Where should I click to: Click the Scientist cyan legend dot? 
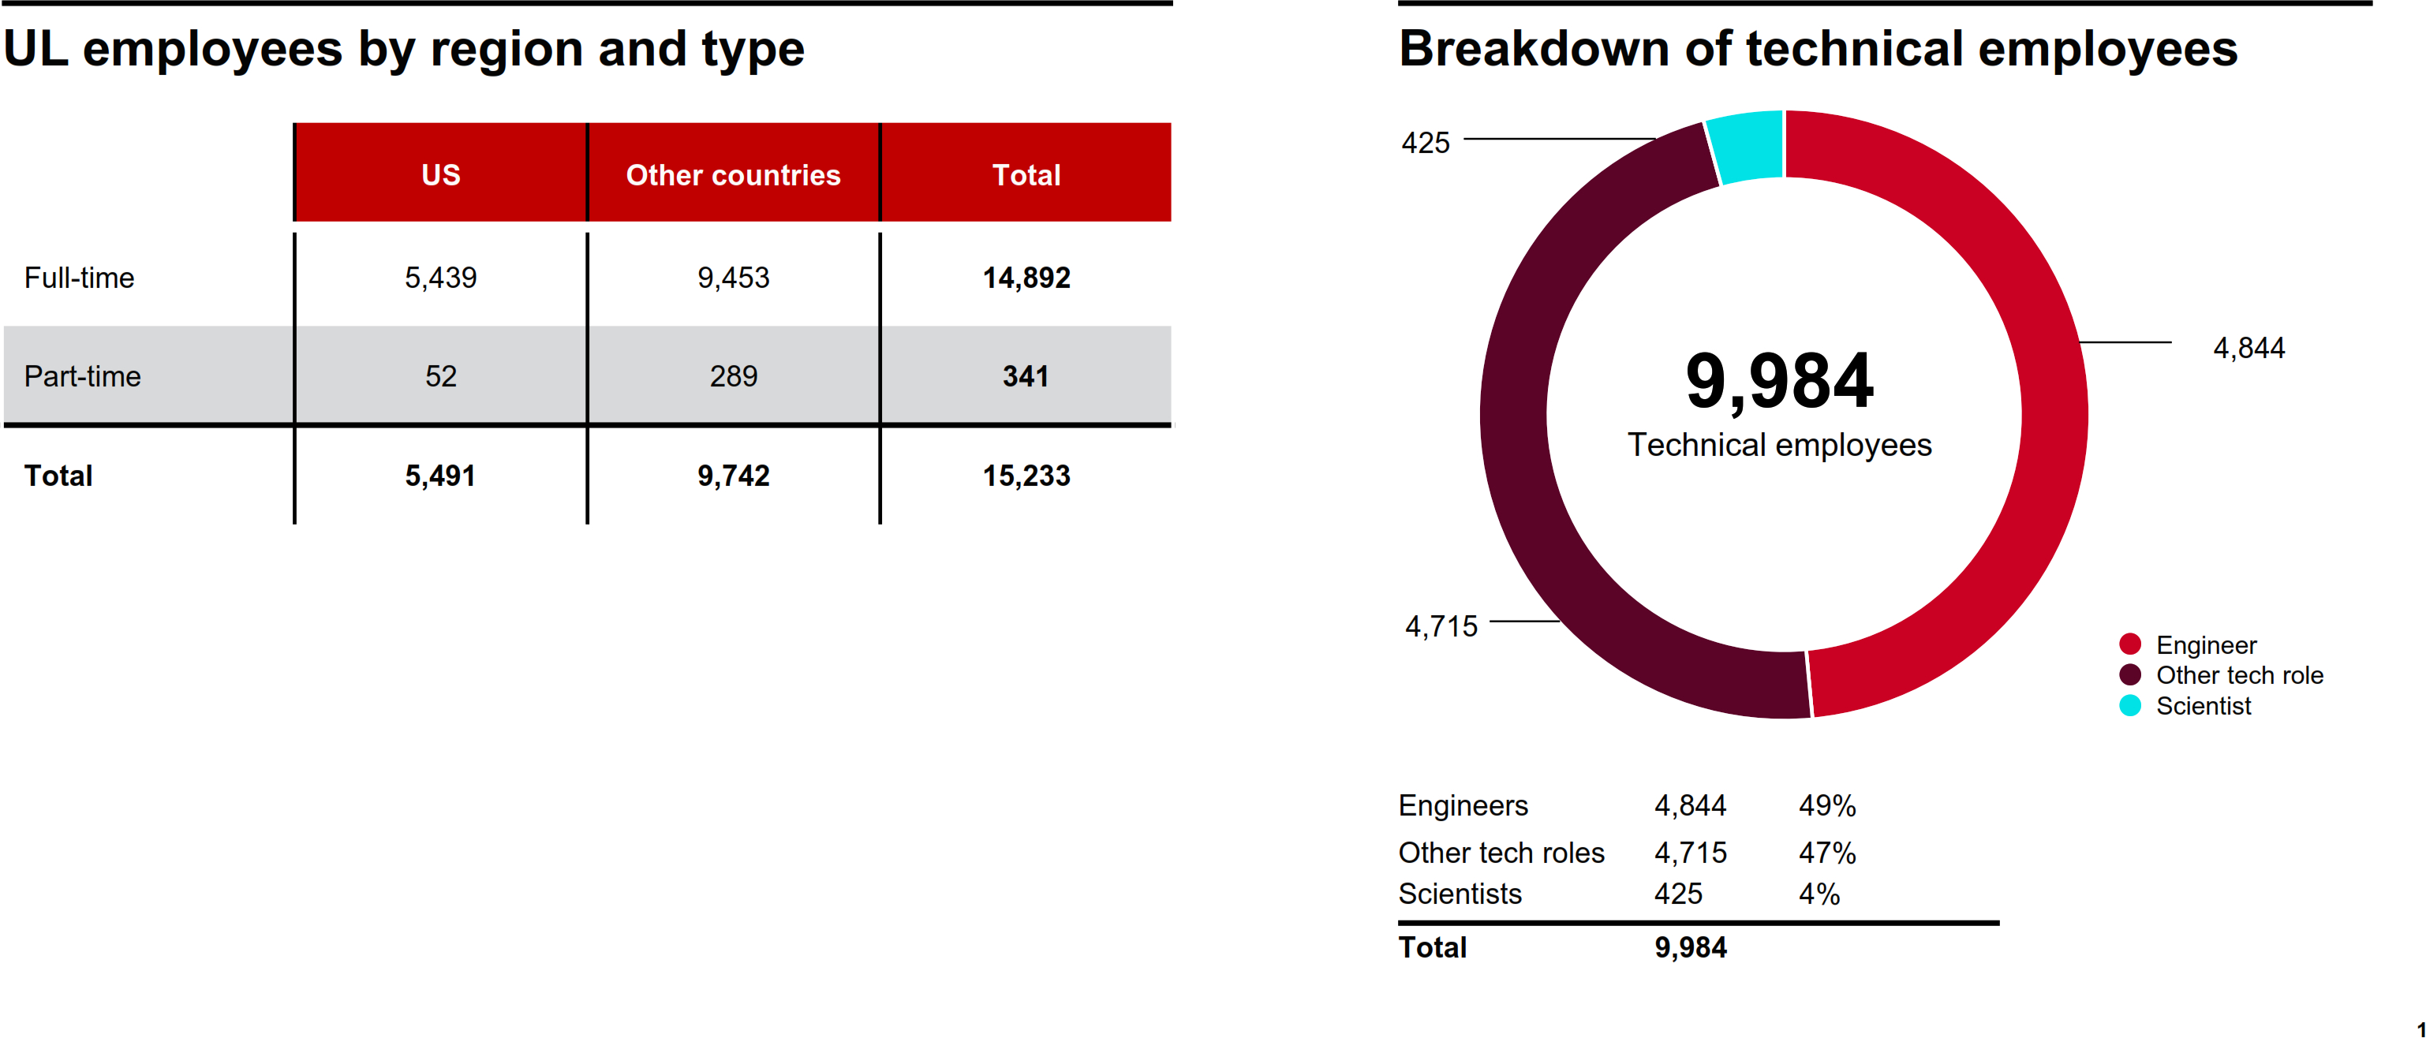[x=2129, y=705]
